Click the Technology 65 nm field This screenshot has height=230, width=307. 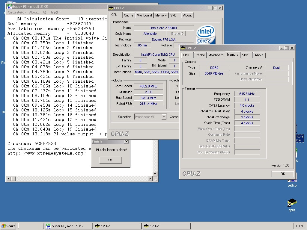[142, 45]
